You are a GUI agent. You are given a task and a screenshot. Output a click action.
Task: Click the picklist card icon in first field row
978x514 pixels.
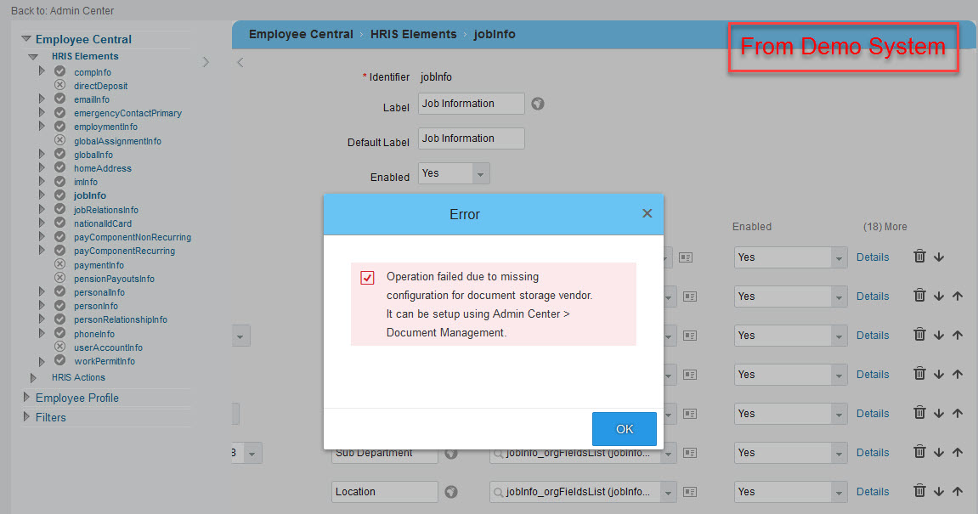click(x=686, y=257)
